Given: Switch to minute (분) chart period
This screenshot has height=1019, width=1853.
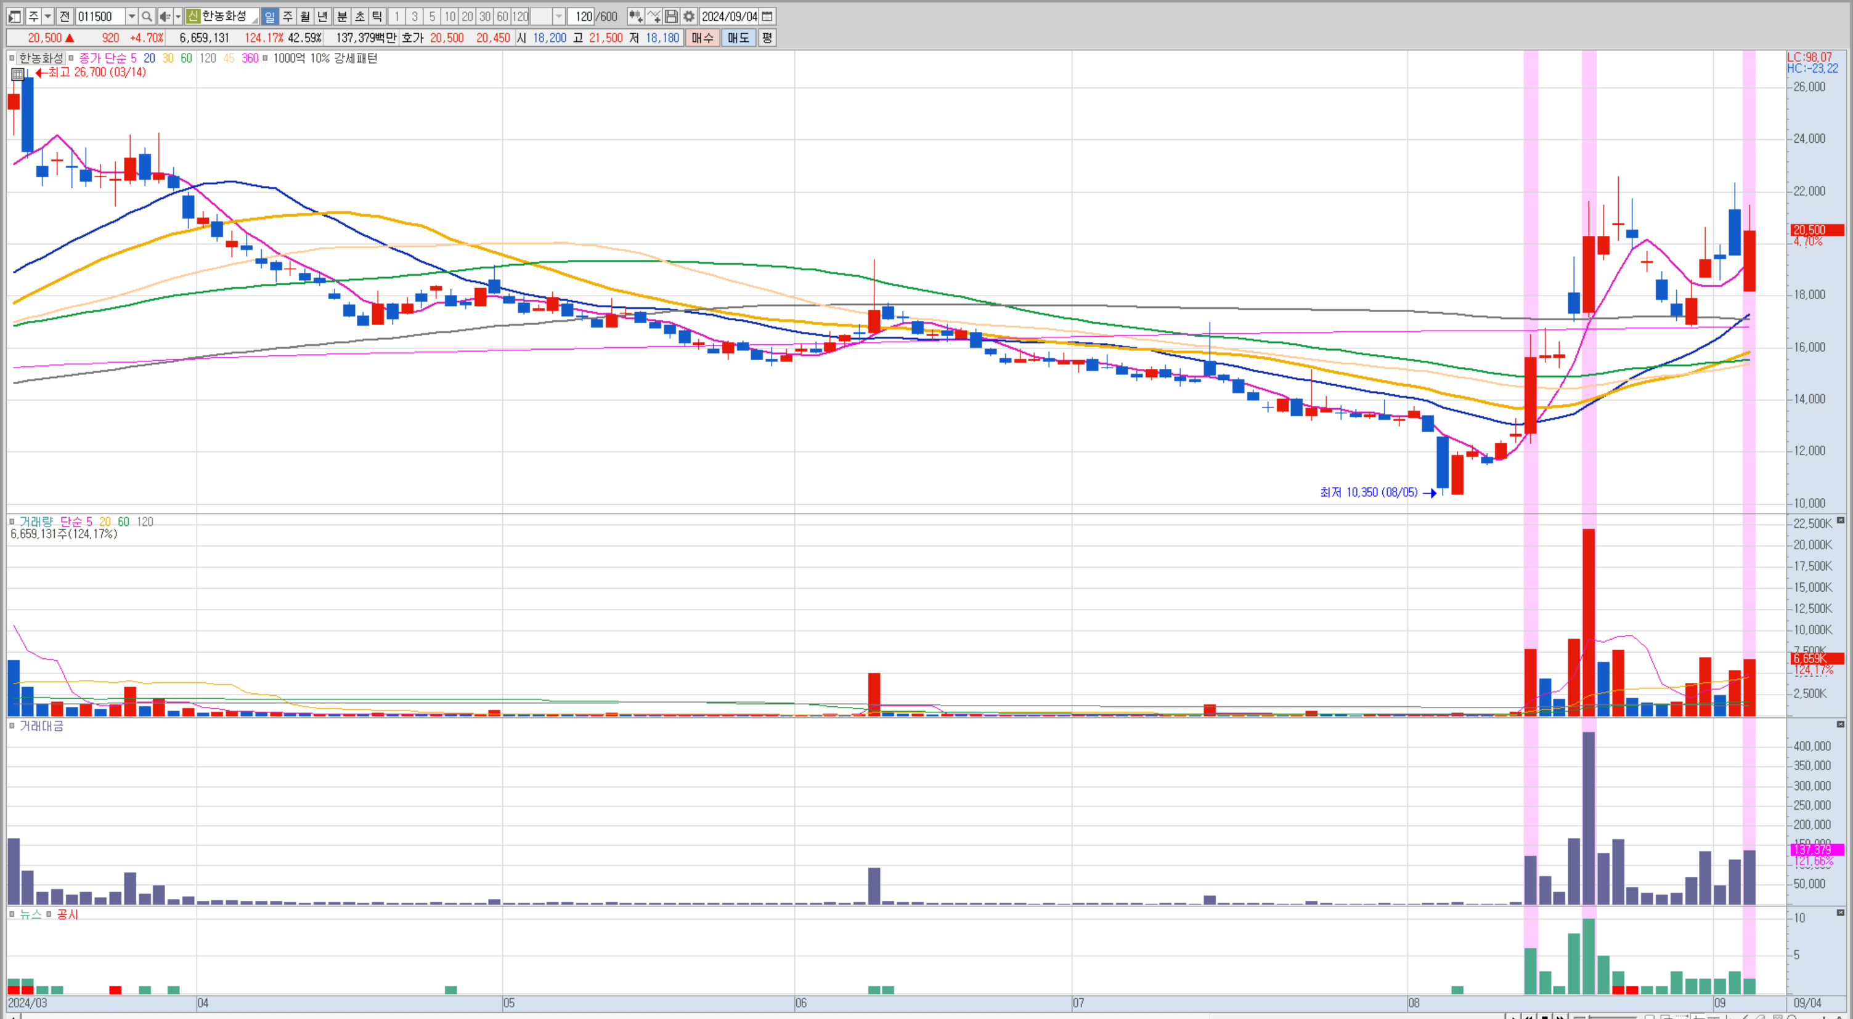Looking at the screenshot, I should pos(343,17).
